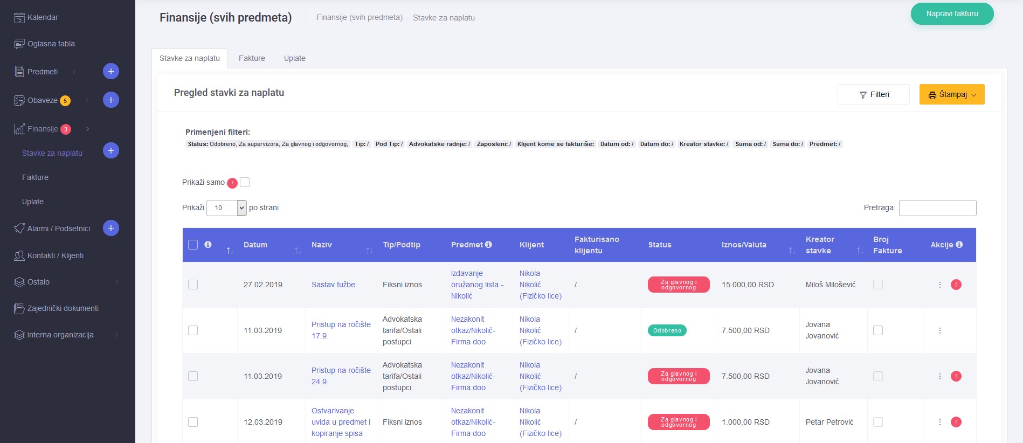Open the Kalendar sidebar icon
This screenshot has width=1023, height=443.
click(x=19, y=18)
